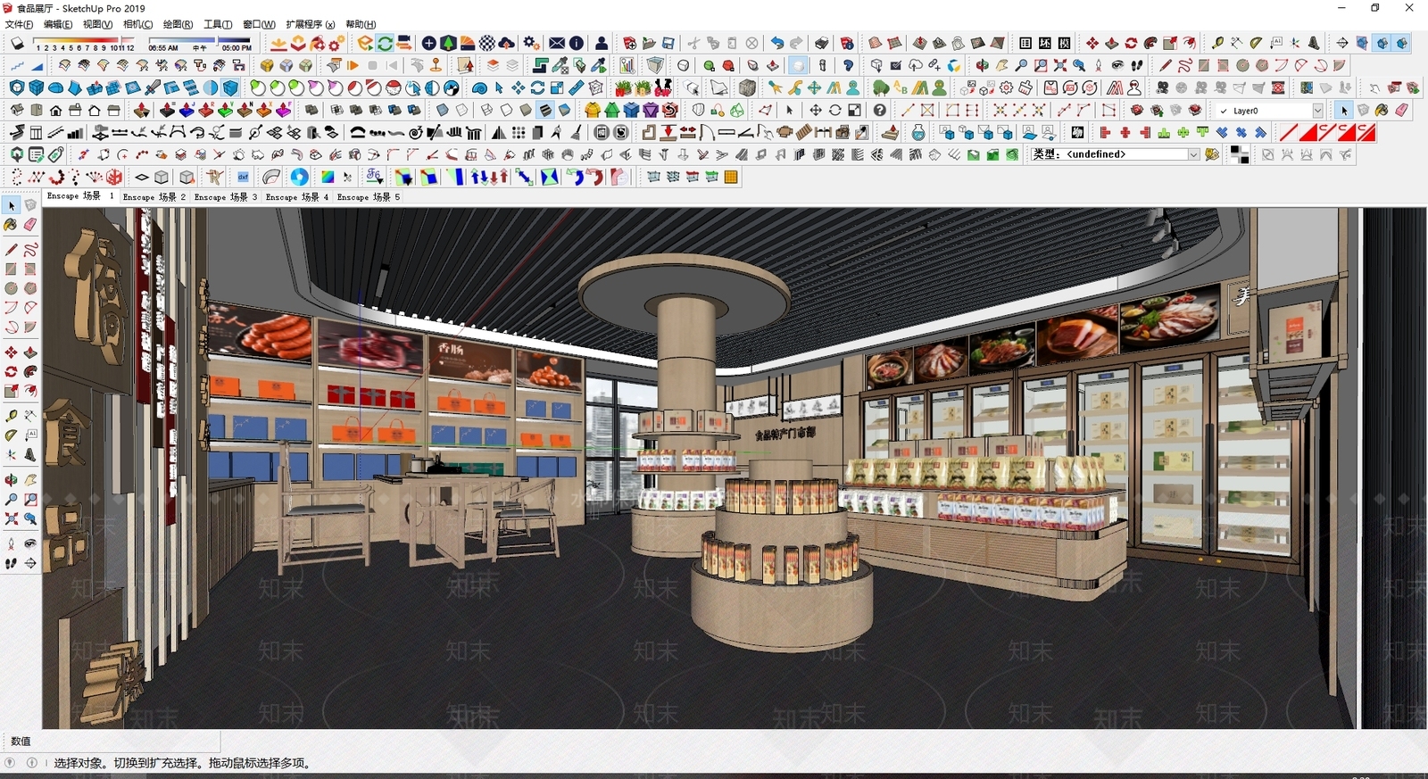This screenshot has width=1428, height=779.
Task: Redo the undone action
Action: click(796, 43)
